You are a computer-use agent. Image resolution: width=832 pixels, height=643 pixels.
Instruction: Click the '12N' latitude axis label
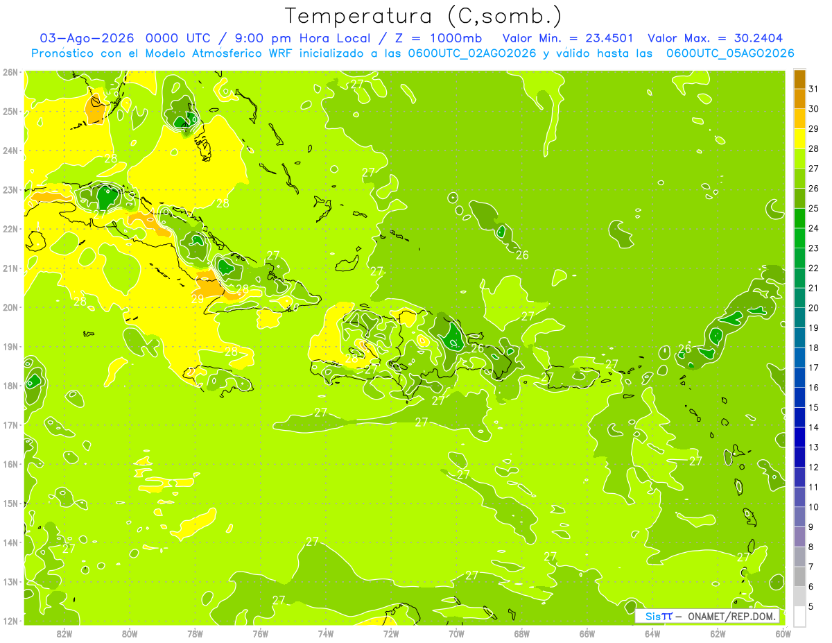click(x=10, y=621)
